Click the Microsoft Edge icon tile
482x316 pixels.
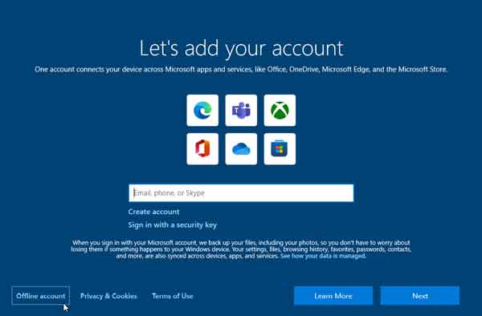pos(202,110)
